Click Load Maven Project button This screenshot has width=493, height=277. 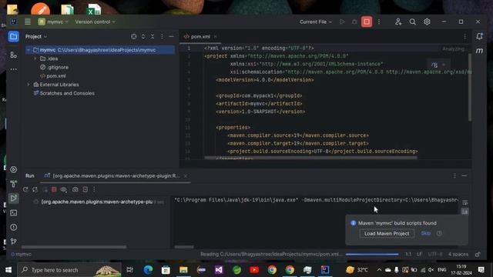[x=387, y=233]
